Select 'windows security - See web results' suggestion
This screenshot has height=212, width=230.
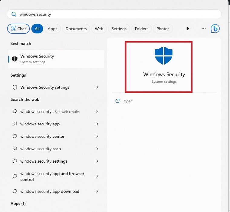pos(56,111)
